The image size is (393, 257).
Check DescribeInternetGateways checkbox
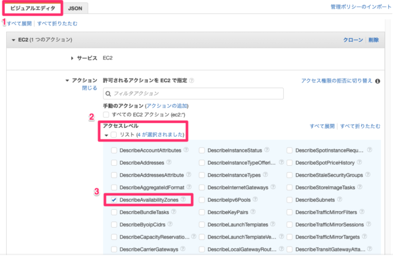click(x=202, y=187)
